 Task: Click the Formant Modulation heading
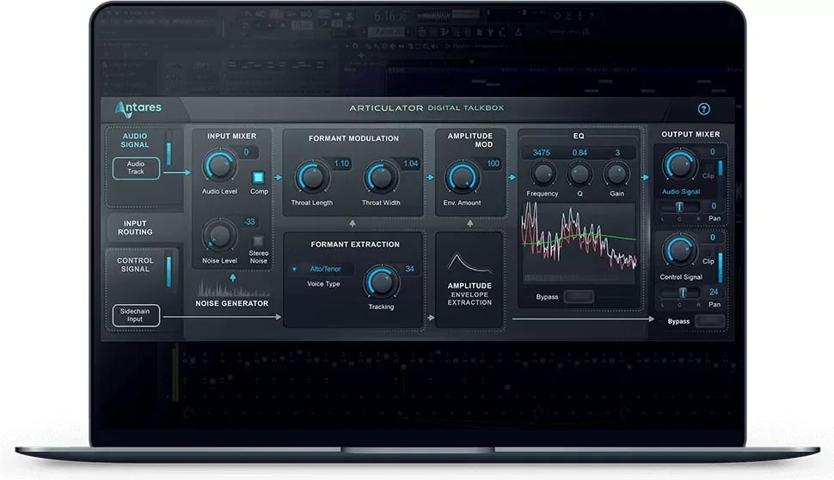(353, 138)
